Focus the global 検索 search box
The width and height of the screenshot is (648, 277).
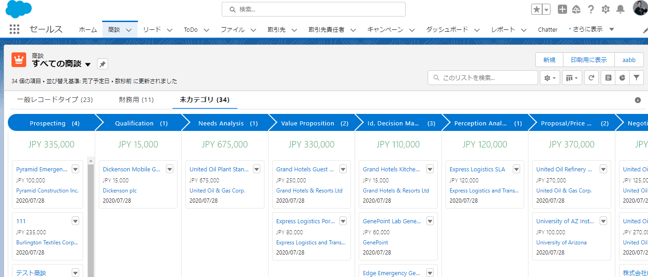tap(314, 9)
